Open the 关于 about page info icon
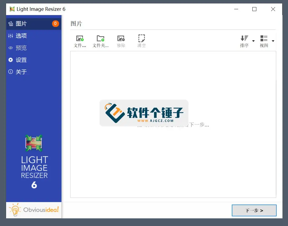The width and height of the screenshot is (288, 226). [x=11, y=72]
